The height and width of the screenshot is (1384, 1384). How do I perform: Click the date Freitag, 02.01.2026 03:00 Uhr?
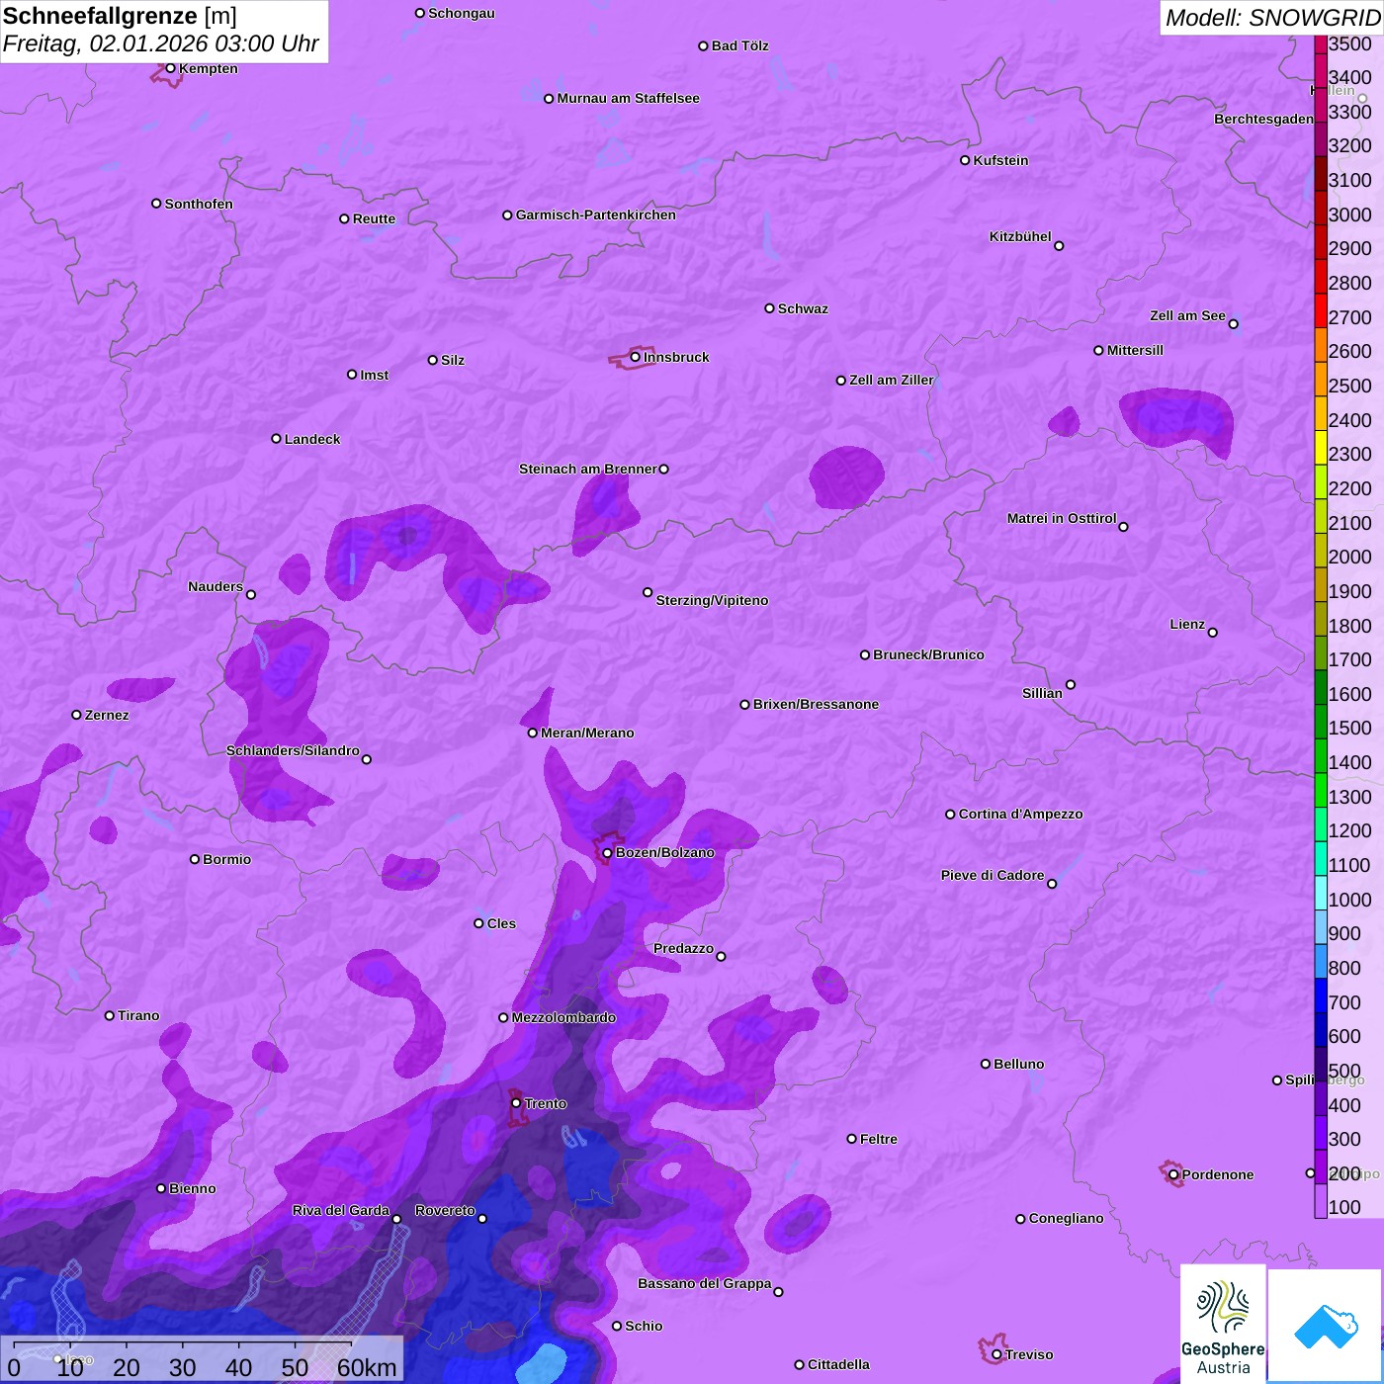(x=161, y=44)
